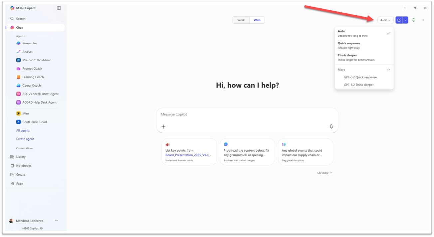Open the Analyst agent
Screen dimensions: 434x237
pos(27,52)
